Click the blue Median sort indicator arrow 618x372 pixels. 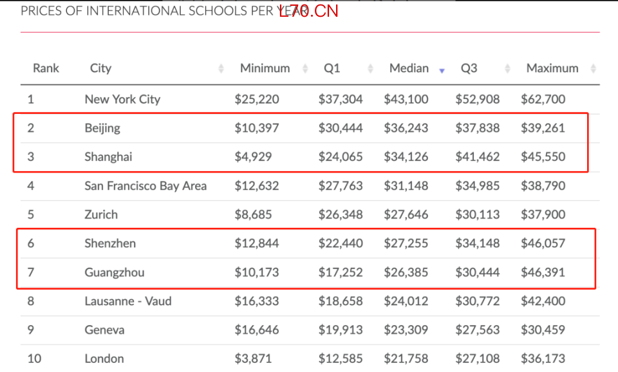(x=442, y=71)
